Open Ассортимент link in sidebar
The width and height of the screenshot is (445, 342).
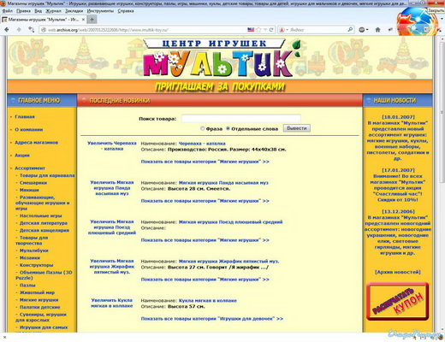(x=30, y=168)
